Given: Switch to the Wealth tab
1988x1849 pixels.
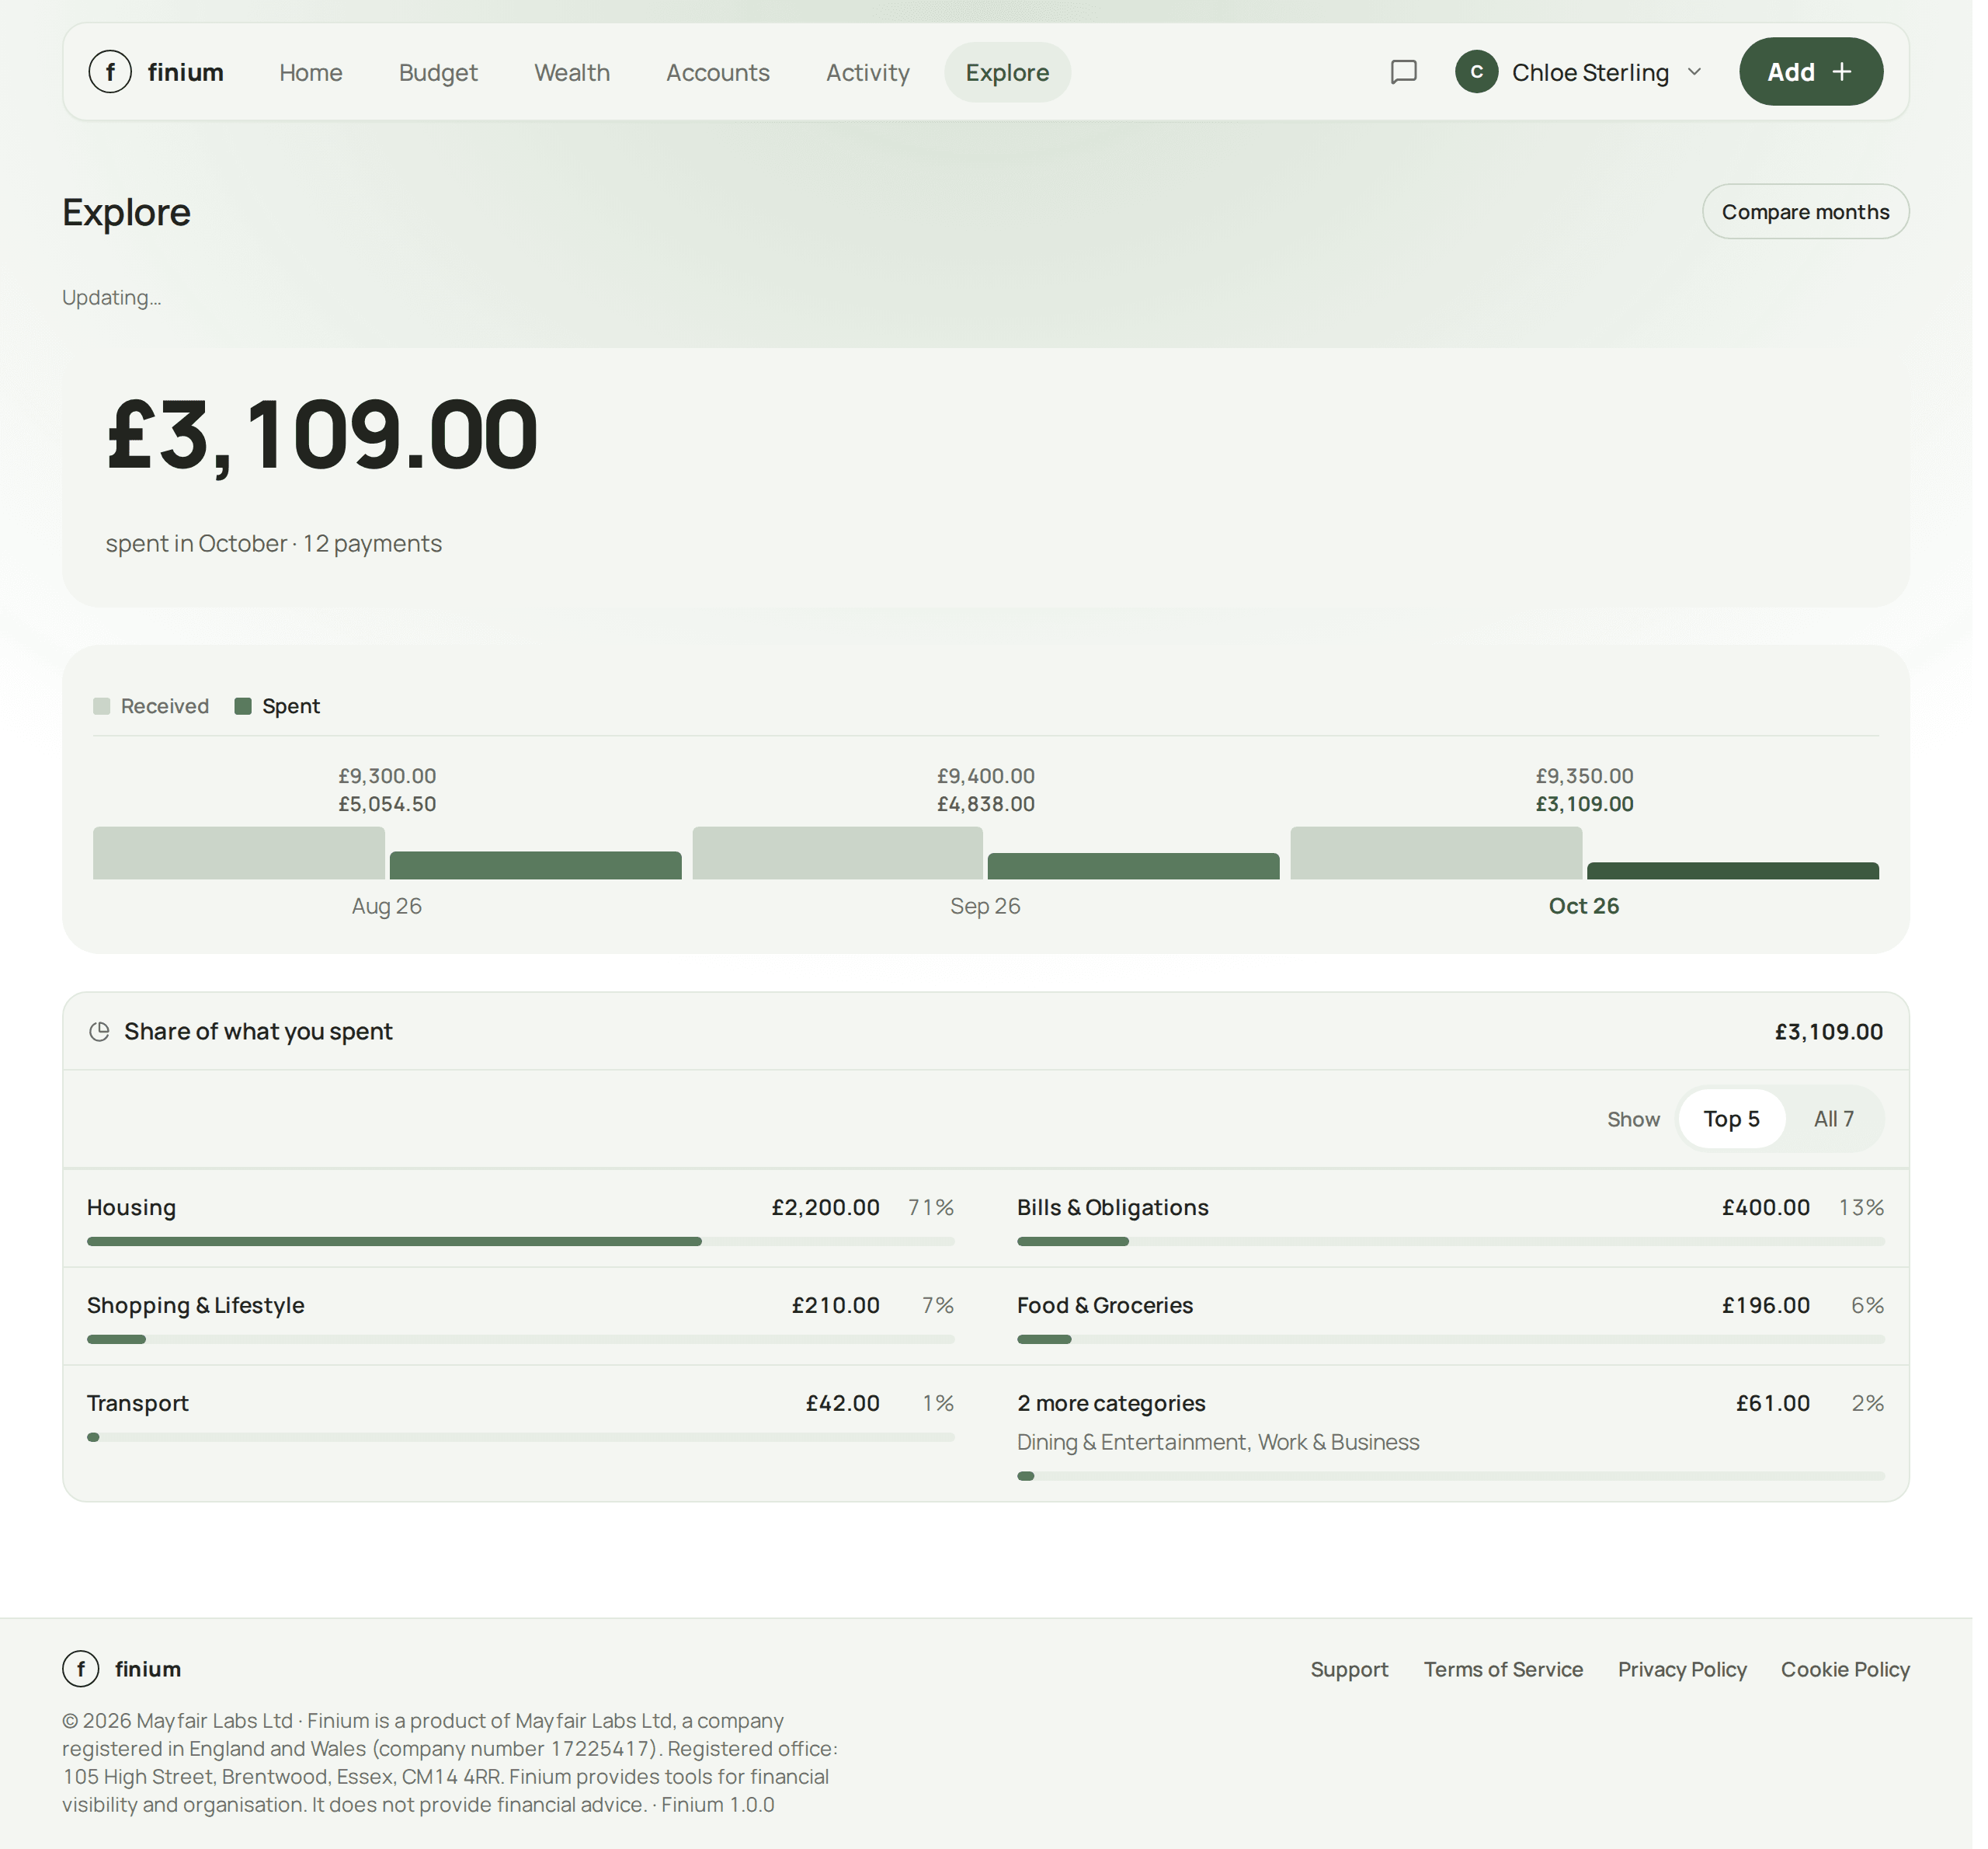Looking at the screenshot, I should click(572, 72).
